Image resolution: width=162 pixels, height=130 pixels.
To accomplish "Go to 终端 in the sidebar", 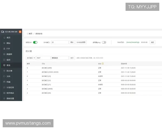I will point(8,82).
